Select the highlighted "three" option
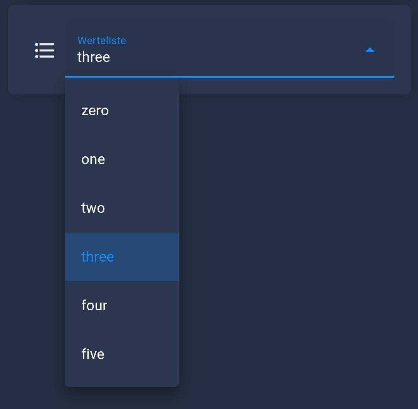Screen dimensions: 418x409 pos(98,257)
